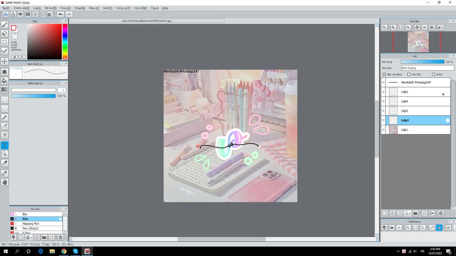Screen dimensions: 456x256
Task: Open the Công cụ menu
Action: point(123,8)
